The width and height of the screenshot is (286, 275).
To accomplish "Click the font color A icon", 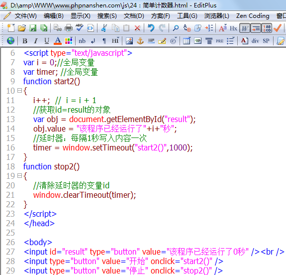I will click(x=58, y=41).
